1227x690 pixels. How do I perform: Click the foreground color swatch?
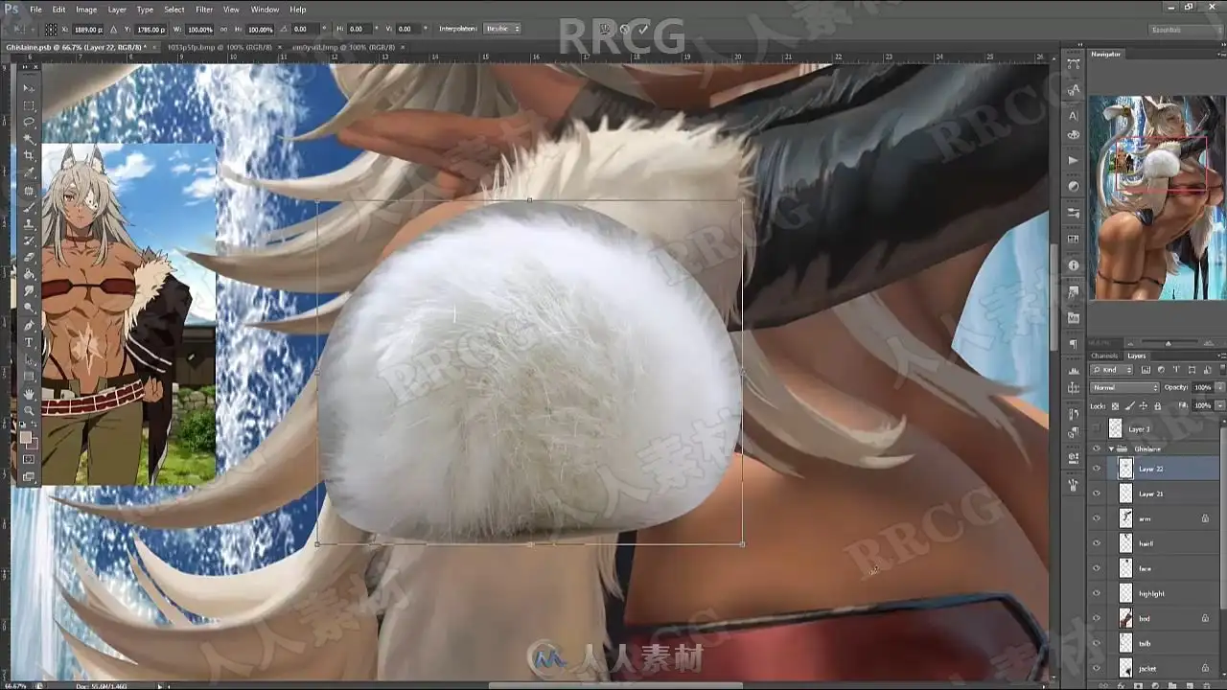click(x=27, y=437)
